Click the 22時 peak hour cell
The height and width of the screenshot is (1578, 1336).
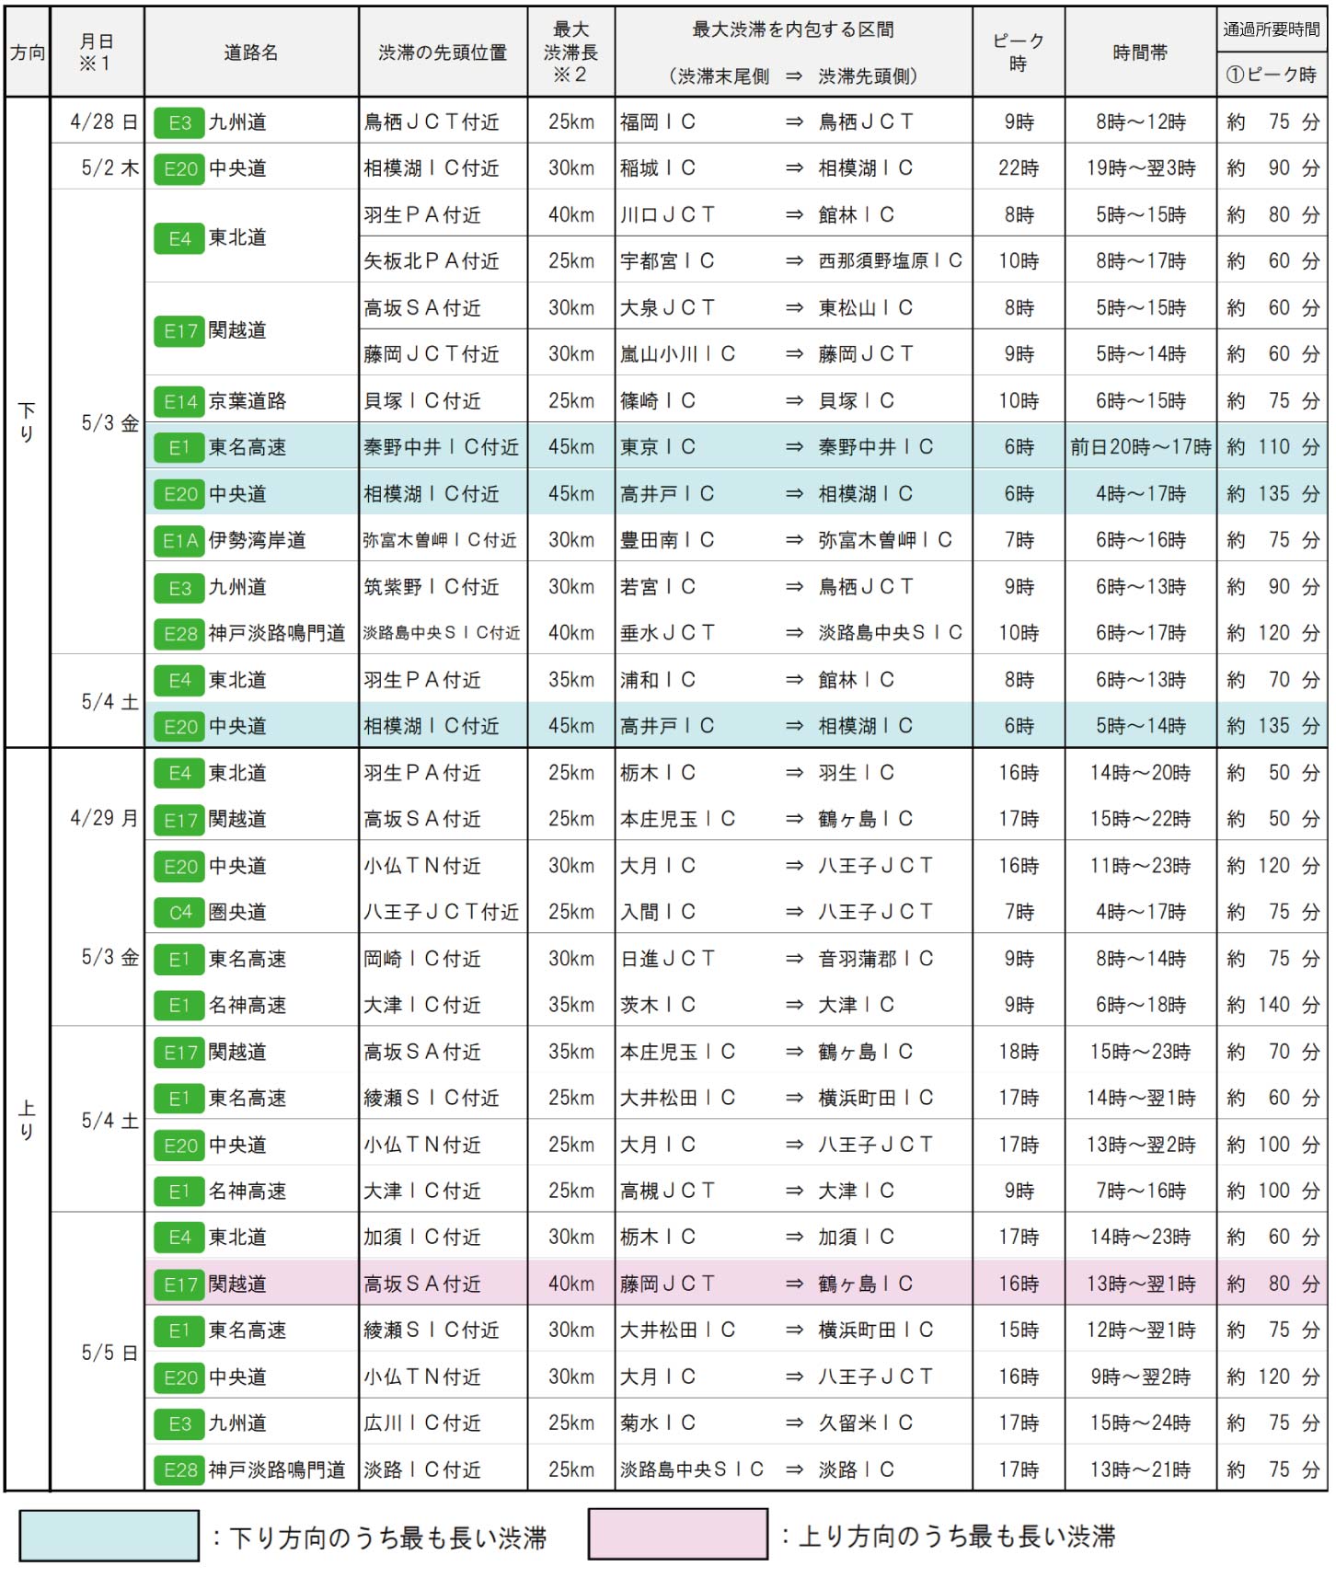tap(1019, 168)
